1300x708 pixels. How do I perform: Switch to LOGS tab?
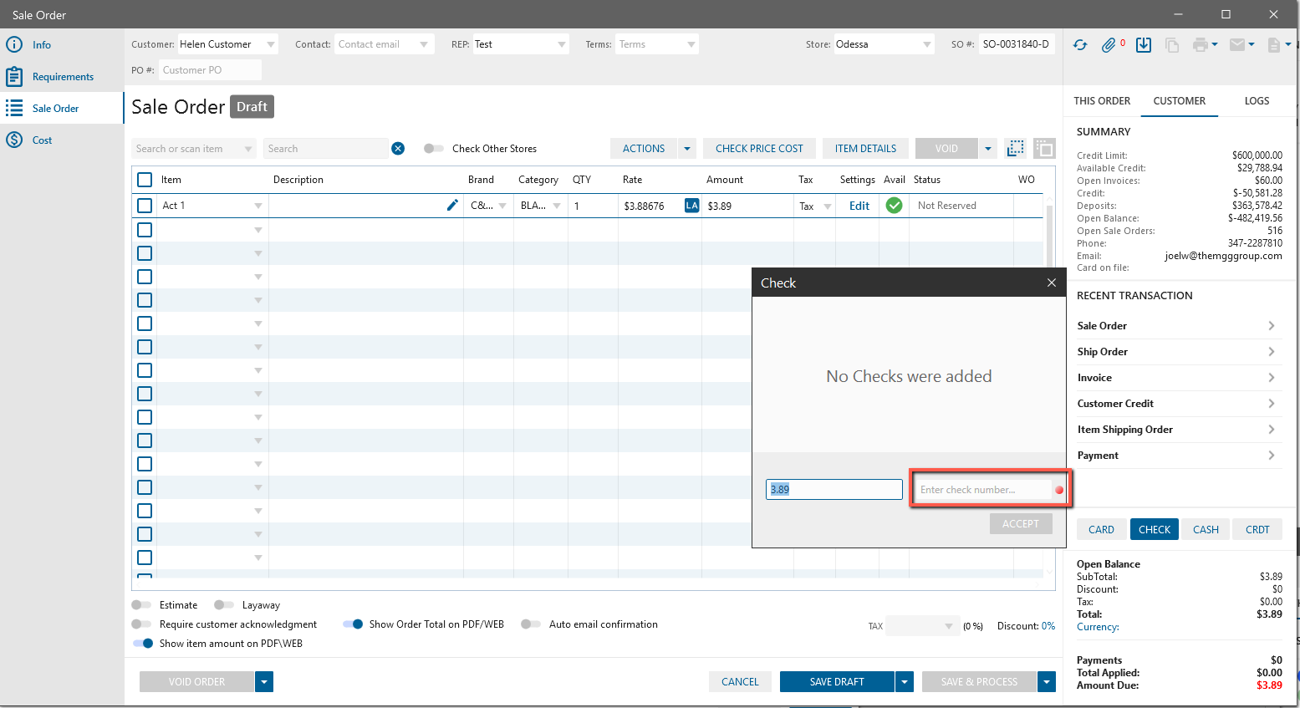point(1257,101)
